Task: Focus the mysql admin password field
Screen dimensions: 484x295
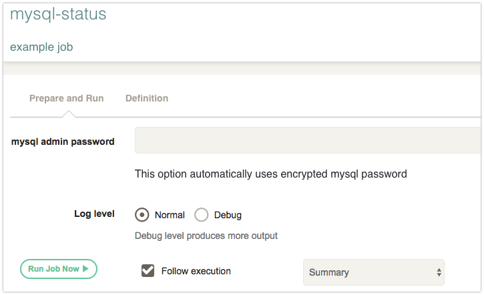Action: 308,140
